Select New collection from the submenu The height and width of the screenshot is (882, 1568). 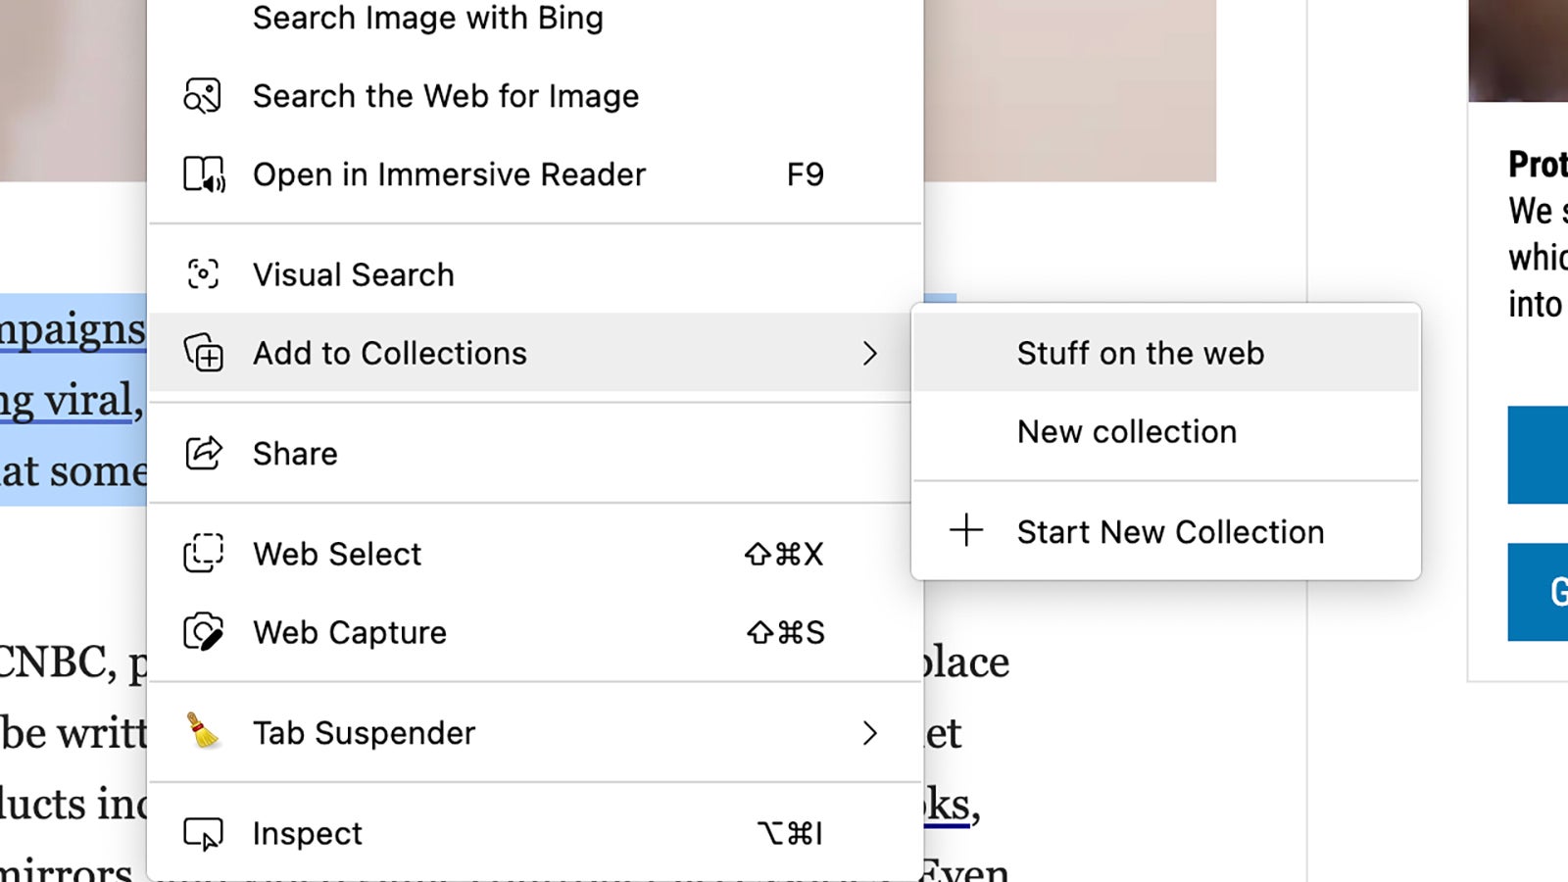tap(1127, 431)
